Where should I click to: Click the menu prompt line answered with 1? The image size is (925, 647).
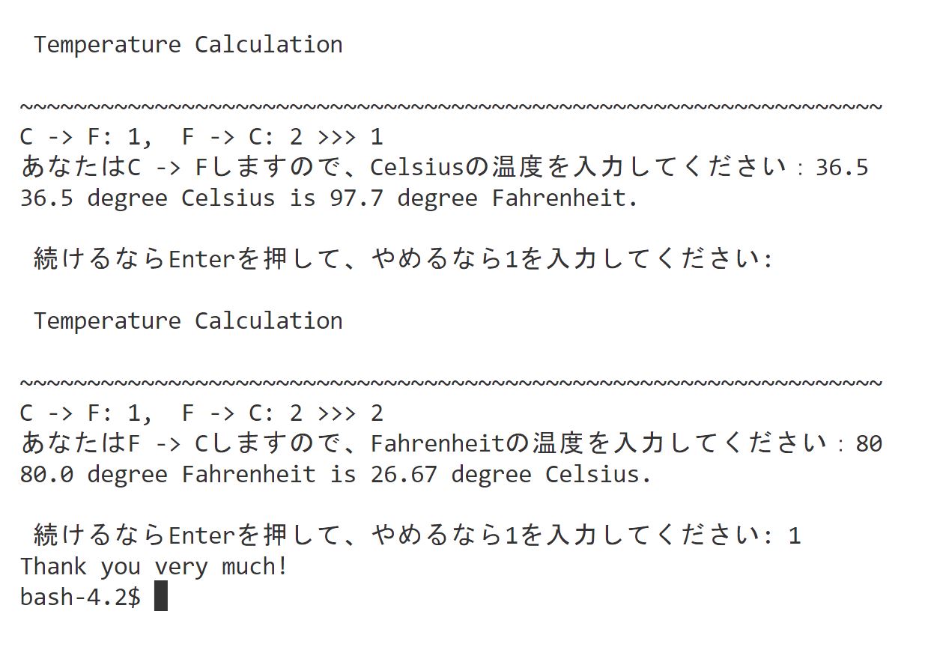click(x=201, y=137)
